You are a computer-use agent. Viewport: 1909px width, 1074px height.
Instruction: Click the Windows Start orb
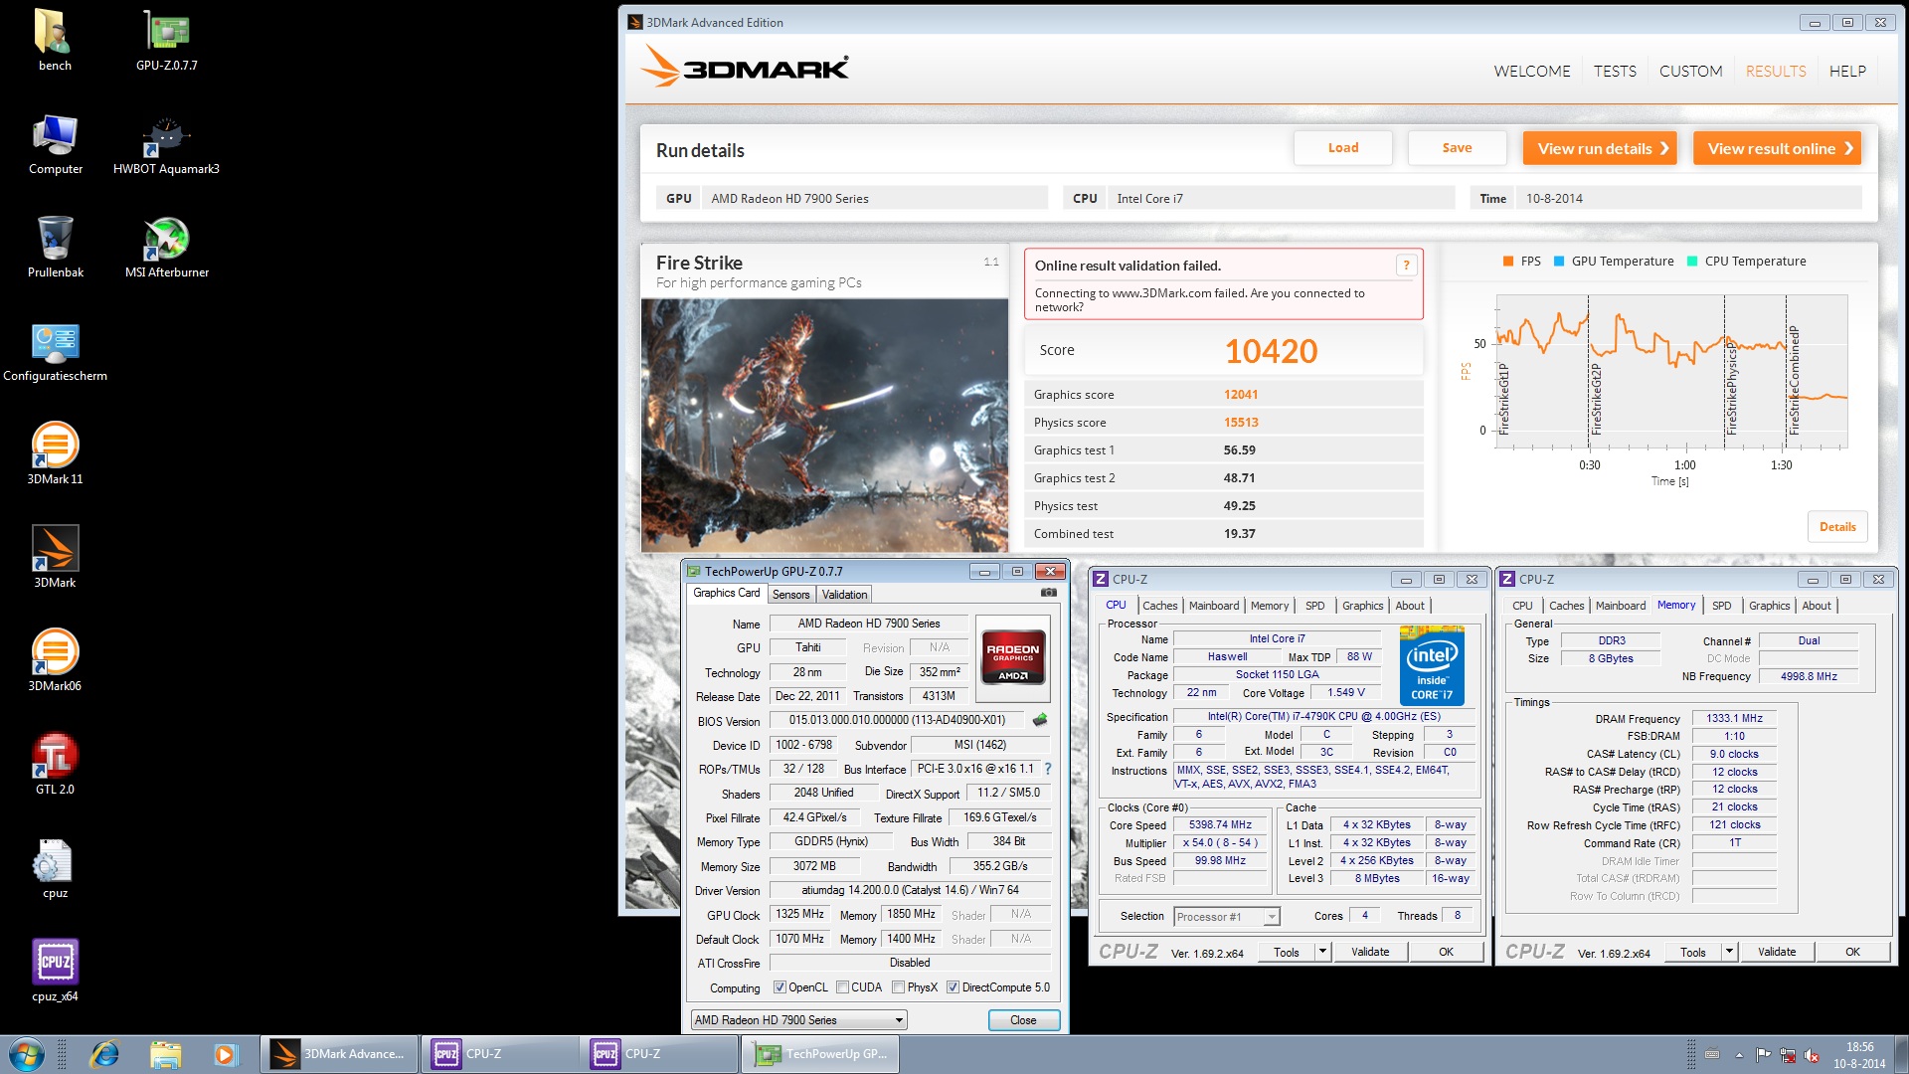[27, 1054]
